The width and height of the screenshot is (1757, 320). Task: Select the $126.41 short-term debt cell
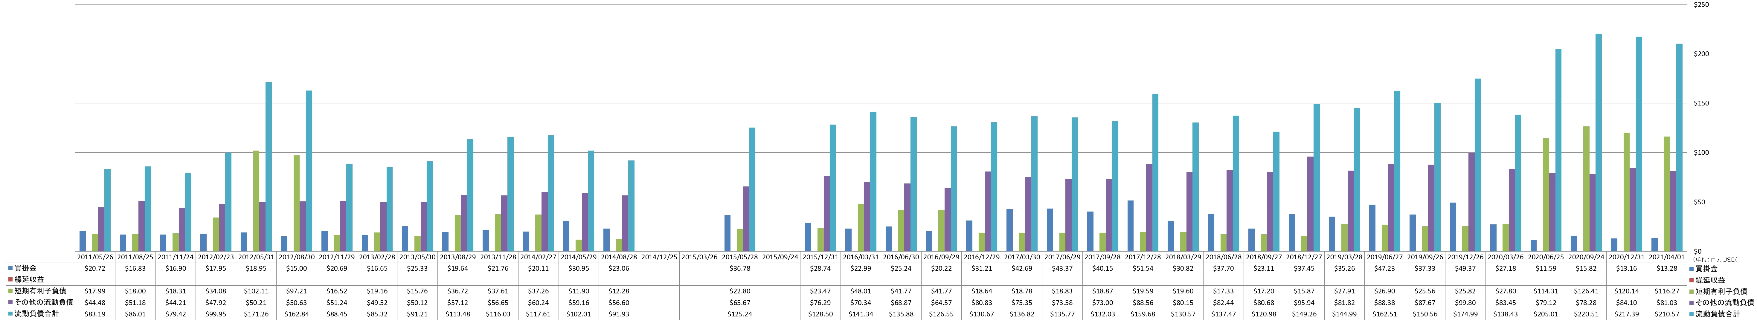coord(1587,291)
